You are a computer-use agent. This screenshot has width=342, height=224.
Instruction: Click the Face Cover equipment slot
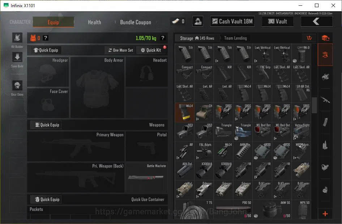(x=48, y=103)
